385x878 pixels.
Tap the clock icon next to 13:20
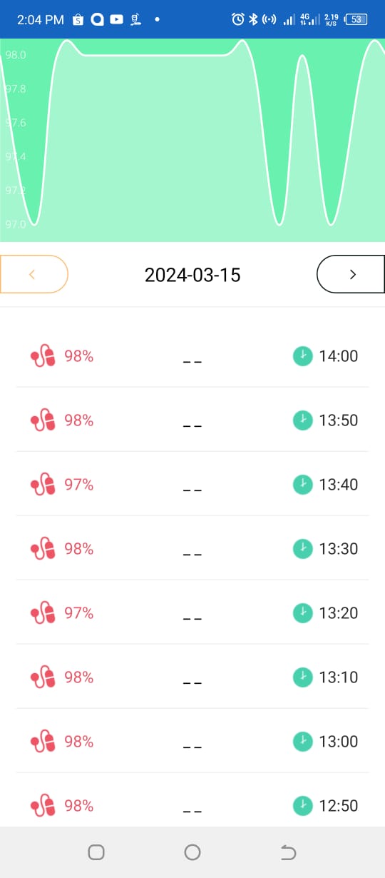point(303,613)
